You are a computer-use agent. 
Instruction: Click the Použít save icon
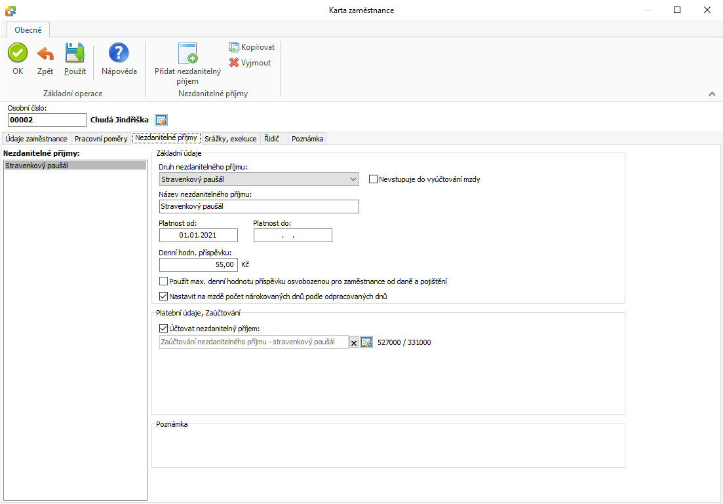[75, 53]
